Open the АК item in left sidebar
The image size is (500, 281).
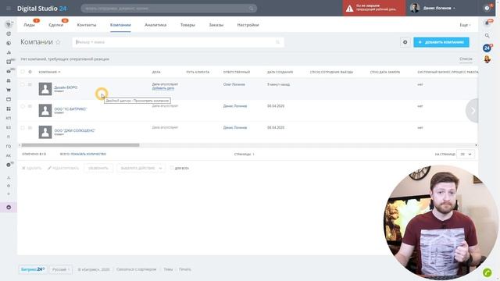click(x=9, y=155)
